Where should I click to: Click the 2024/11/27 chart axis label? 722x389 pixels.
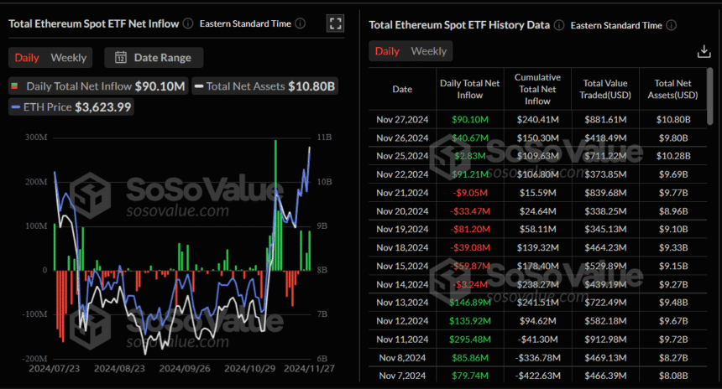coord(309,369)
